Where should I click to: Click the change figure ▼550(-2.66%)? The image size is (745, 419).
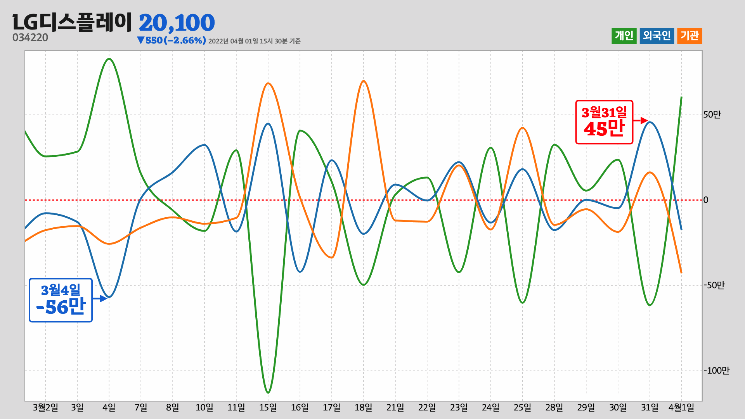point(172,40)
